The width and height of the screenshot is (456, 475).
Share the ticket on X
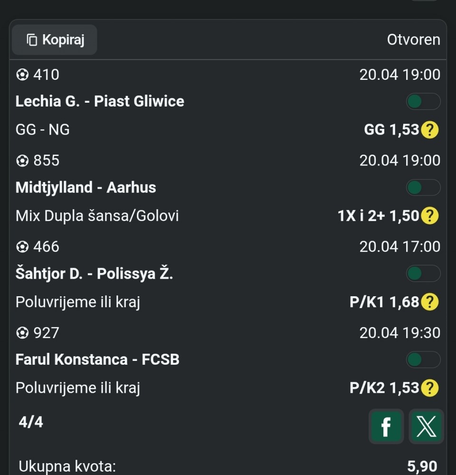(x=426, y=426)
